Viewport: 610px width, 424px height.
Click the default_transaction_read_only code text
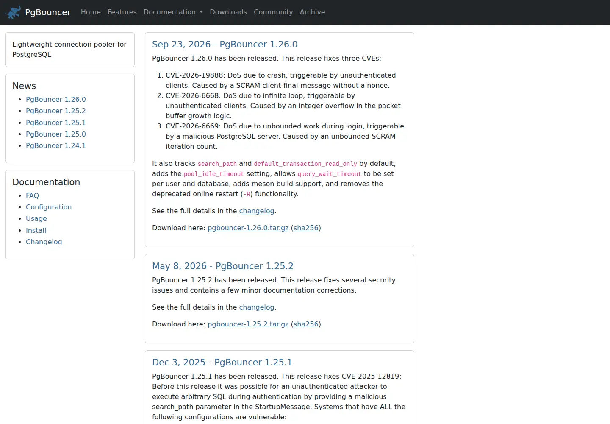click(305, 164)
